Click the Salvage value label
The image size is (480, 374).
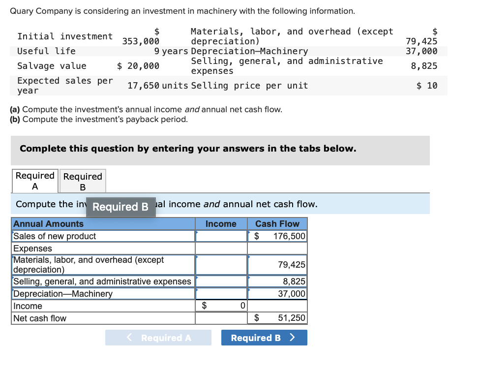[52, 66]
